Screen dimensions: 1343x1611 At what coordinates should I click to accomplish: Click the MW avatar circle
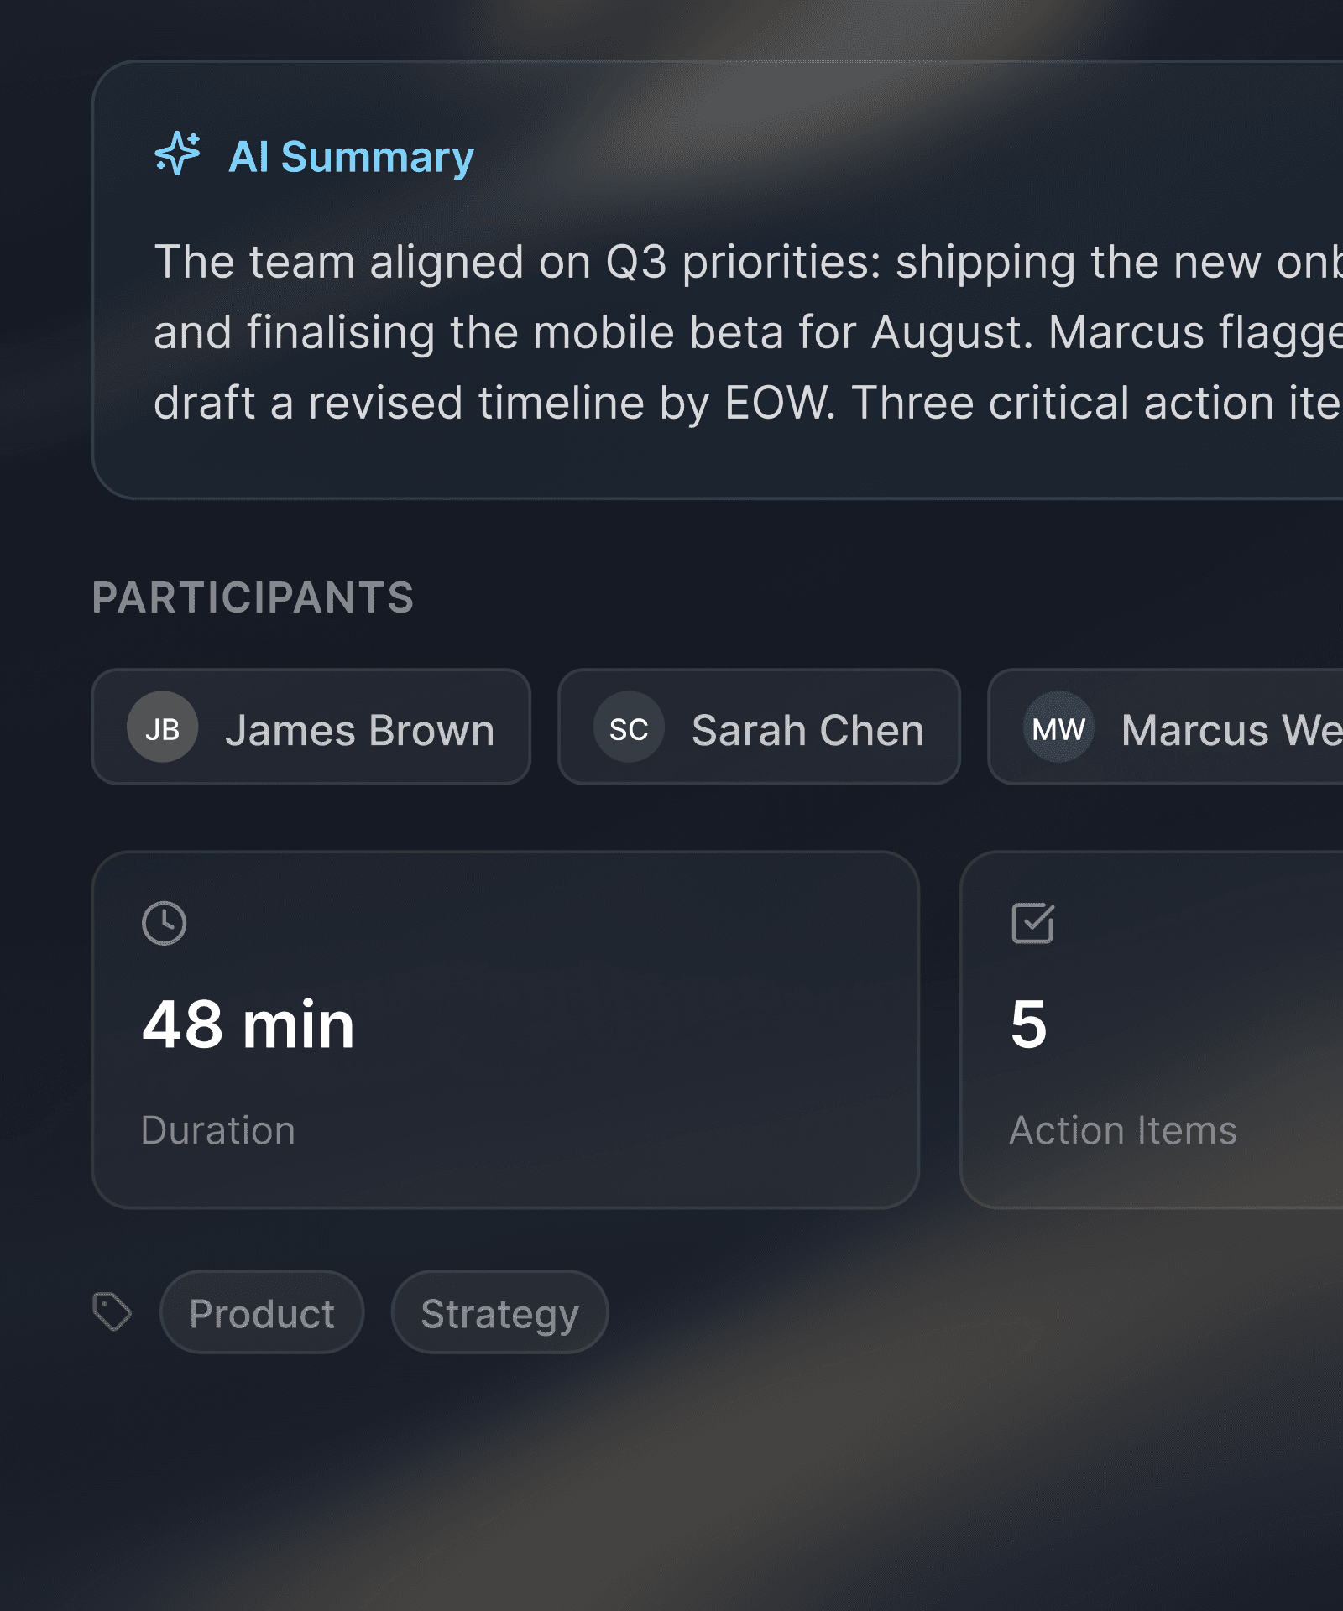click(1058, 727)
